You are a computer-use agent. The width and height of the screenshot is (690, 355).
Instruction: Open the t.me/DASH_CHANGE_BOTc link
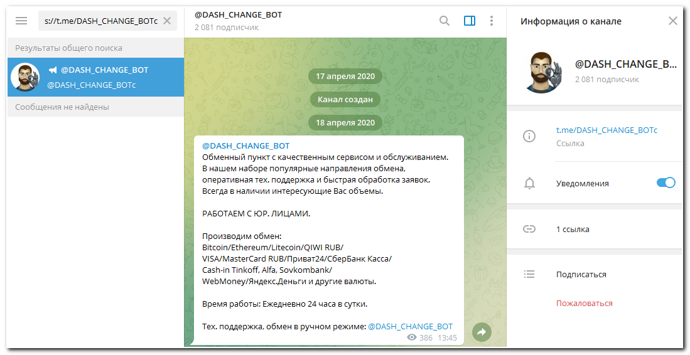point(606,130)
